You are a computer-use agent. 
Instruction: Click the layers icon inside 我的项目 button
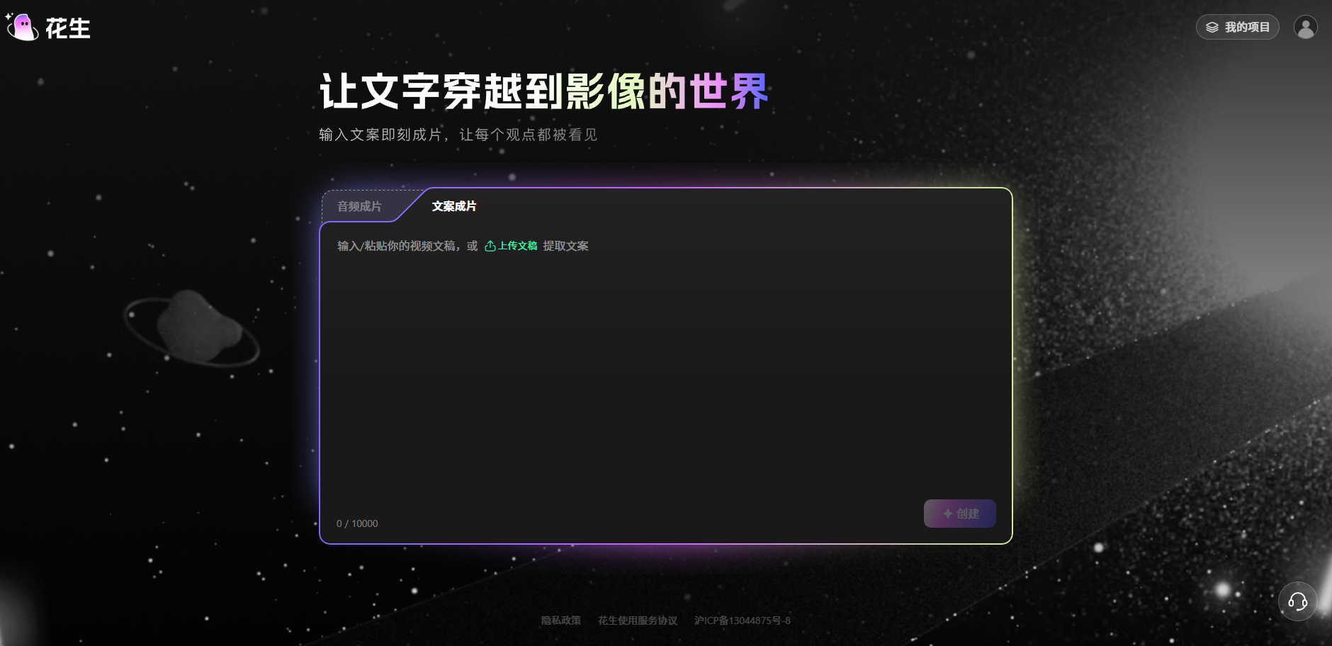(x=1212, y=27)
